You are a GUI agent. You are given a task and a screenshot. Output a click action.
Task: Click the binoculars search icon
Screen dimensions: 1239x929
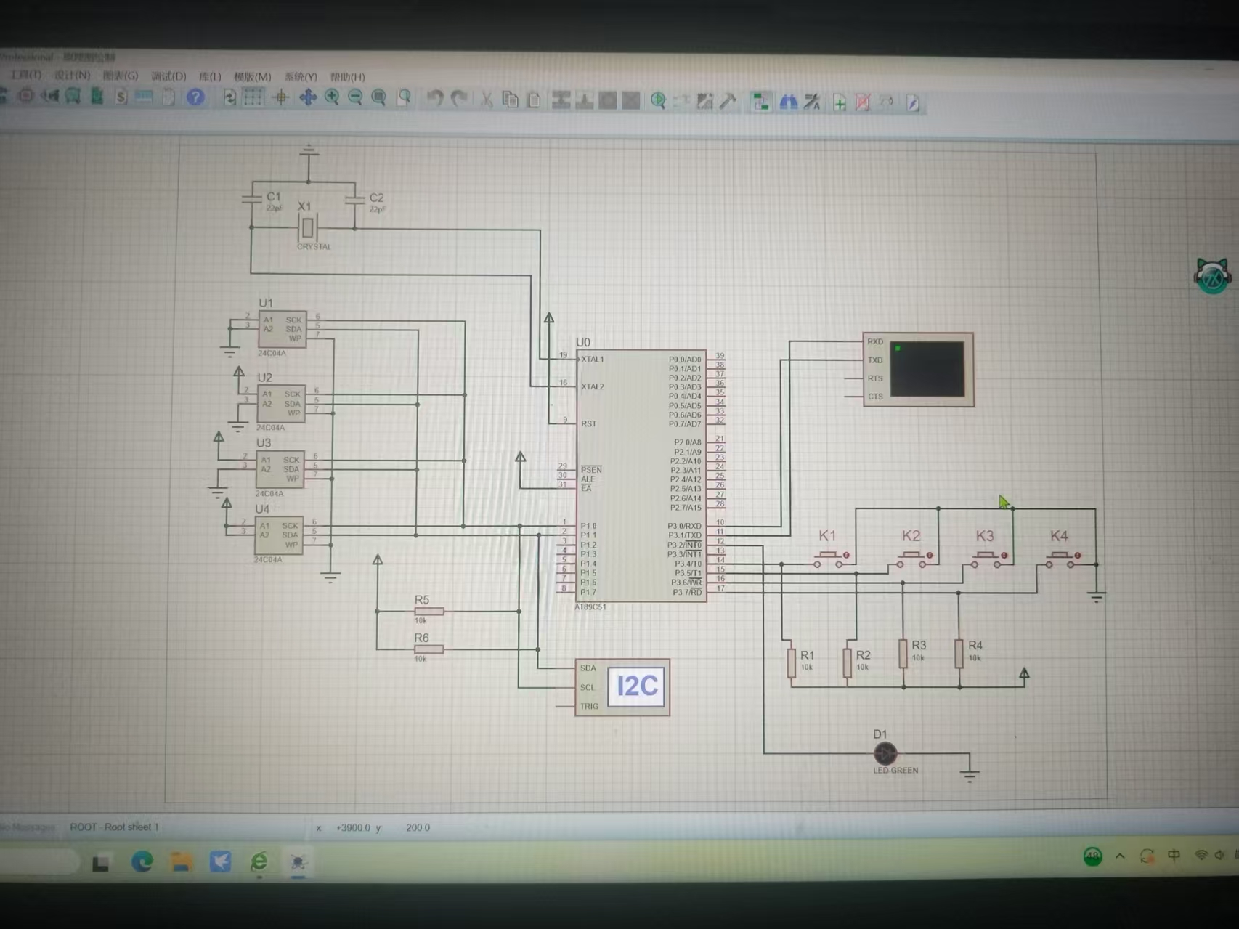(788, 102)
